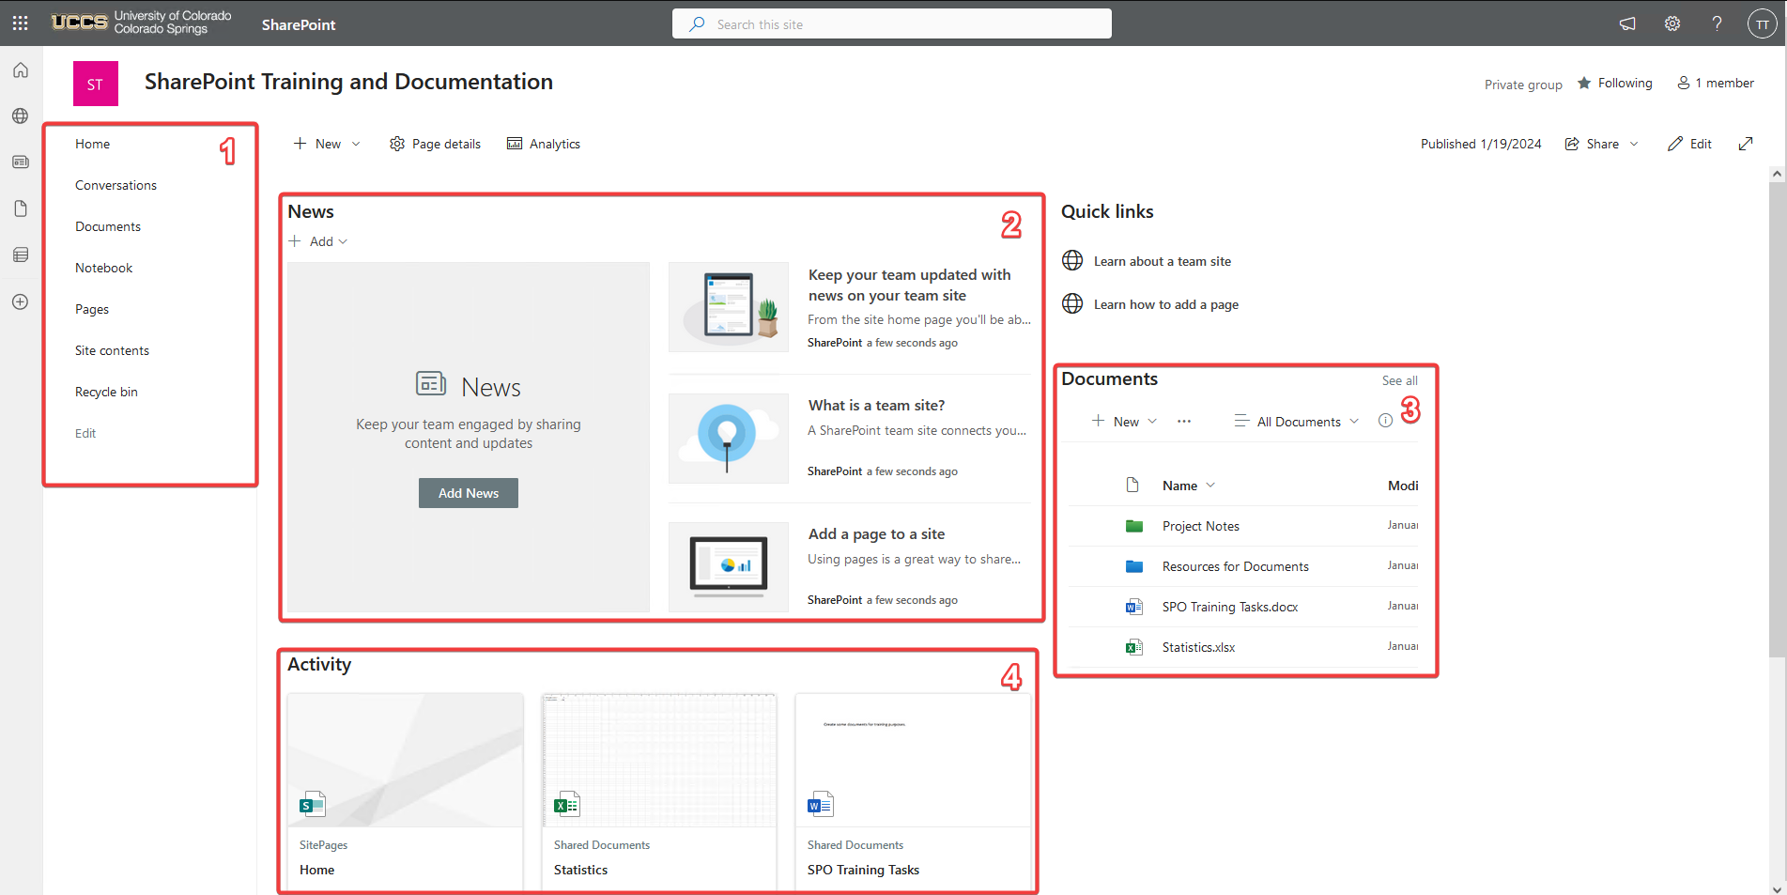Click in the Search this site box
The width and height of the screenshot is (1787, 895).
point(892,23)
